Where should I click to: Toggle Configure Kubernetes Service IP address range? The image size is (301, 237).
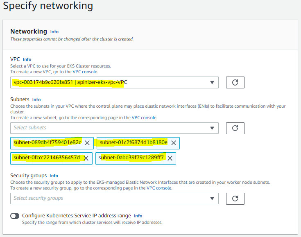(15, 216)
